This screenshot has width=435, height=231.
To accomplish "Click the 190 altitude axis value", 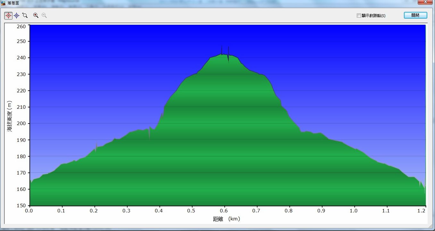I will pyautogui.click(x=21, y=140).
